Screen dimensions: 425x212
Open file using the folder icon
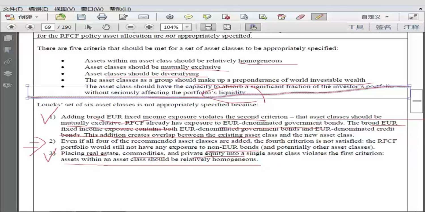pos(60,17)
